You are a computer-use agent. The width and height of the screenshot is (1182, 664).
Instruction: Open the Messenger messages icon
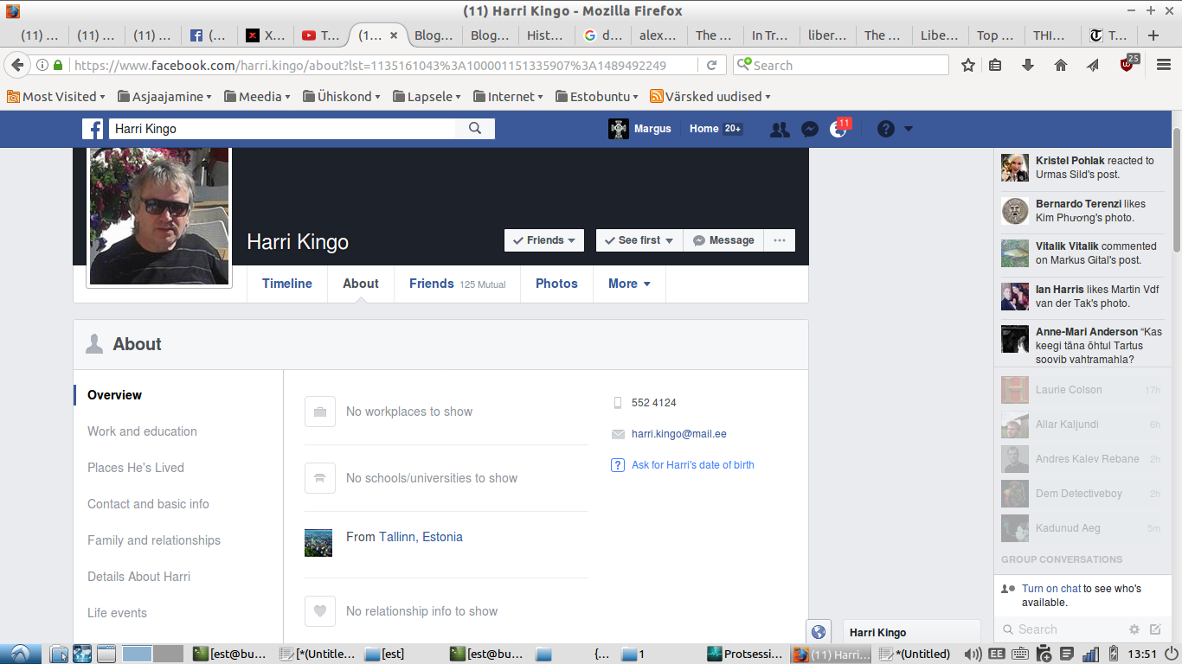810,129
